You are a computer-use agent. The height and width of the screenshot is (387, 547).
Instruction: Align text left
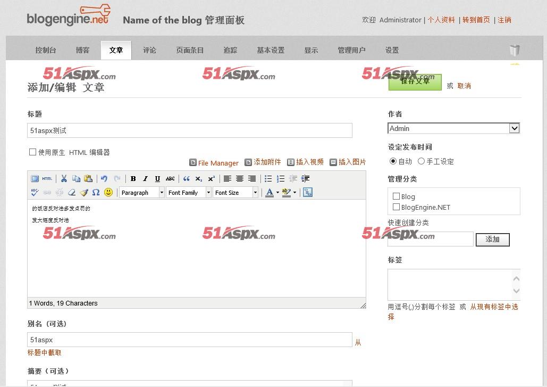tap(228, 179)
